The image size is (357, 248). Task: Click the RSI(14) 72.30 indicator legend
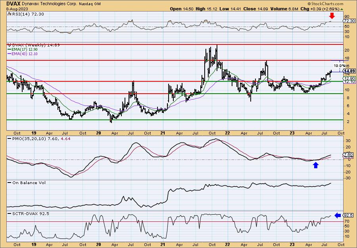tap(26, 14)
